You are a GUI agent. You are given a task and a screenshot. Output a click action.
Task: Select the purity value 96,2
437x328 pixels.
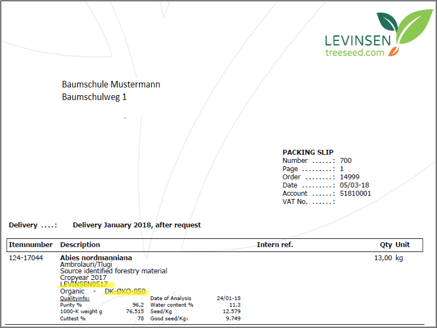coord(138,305)
